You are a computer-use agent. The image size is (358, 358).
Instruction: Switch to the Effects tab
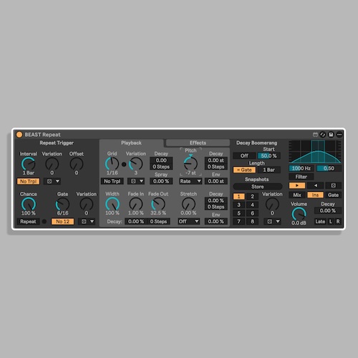[x=198, y=143]
